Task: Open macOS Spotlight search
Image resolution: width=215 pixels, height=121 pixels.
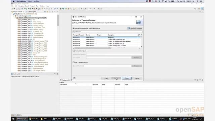Action: [x=197, y=1]
